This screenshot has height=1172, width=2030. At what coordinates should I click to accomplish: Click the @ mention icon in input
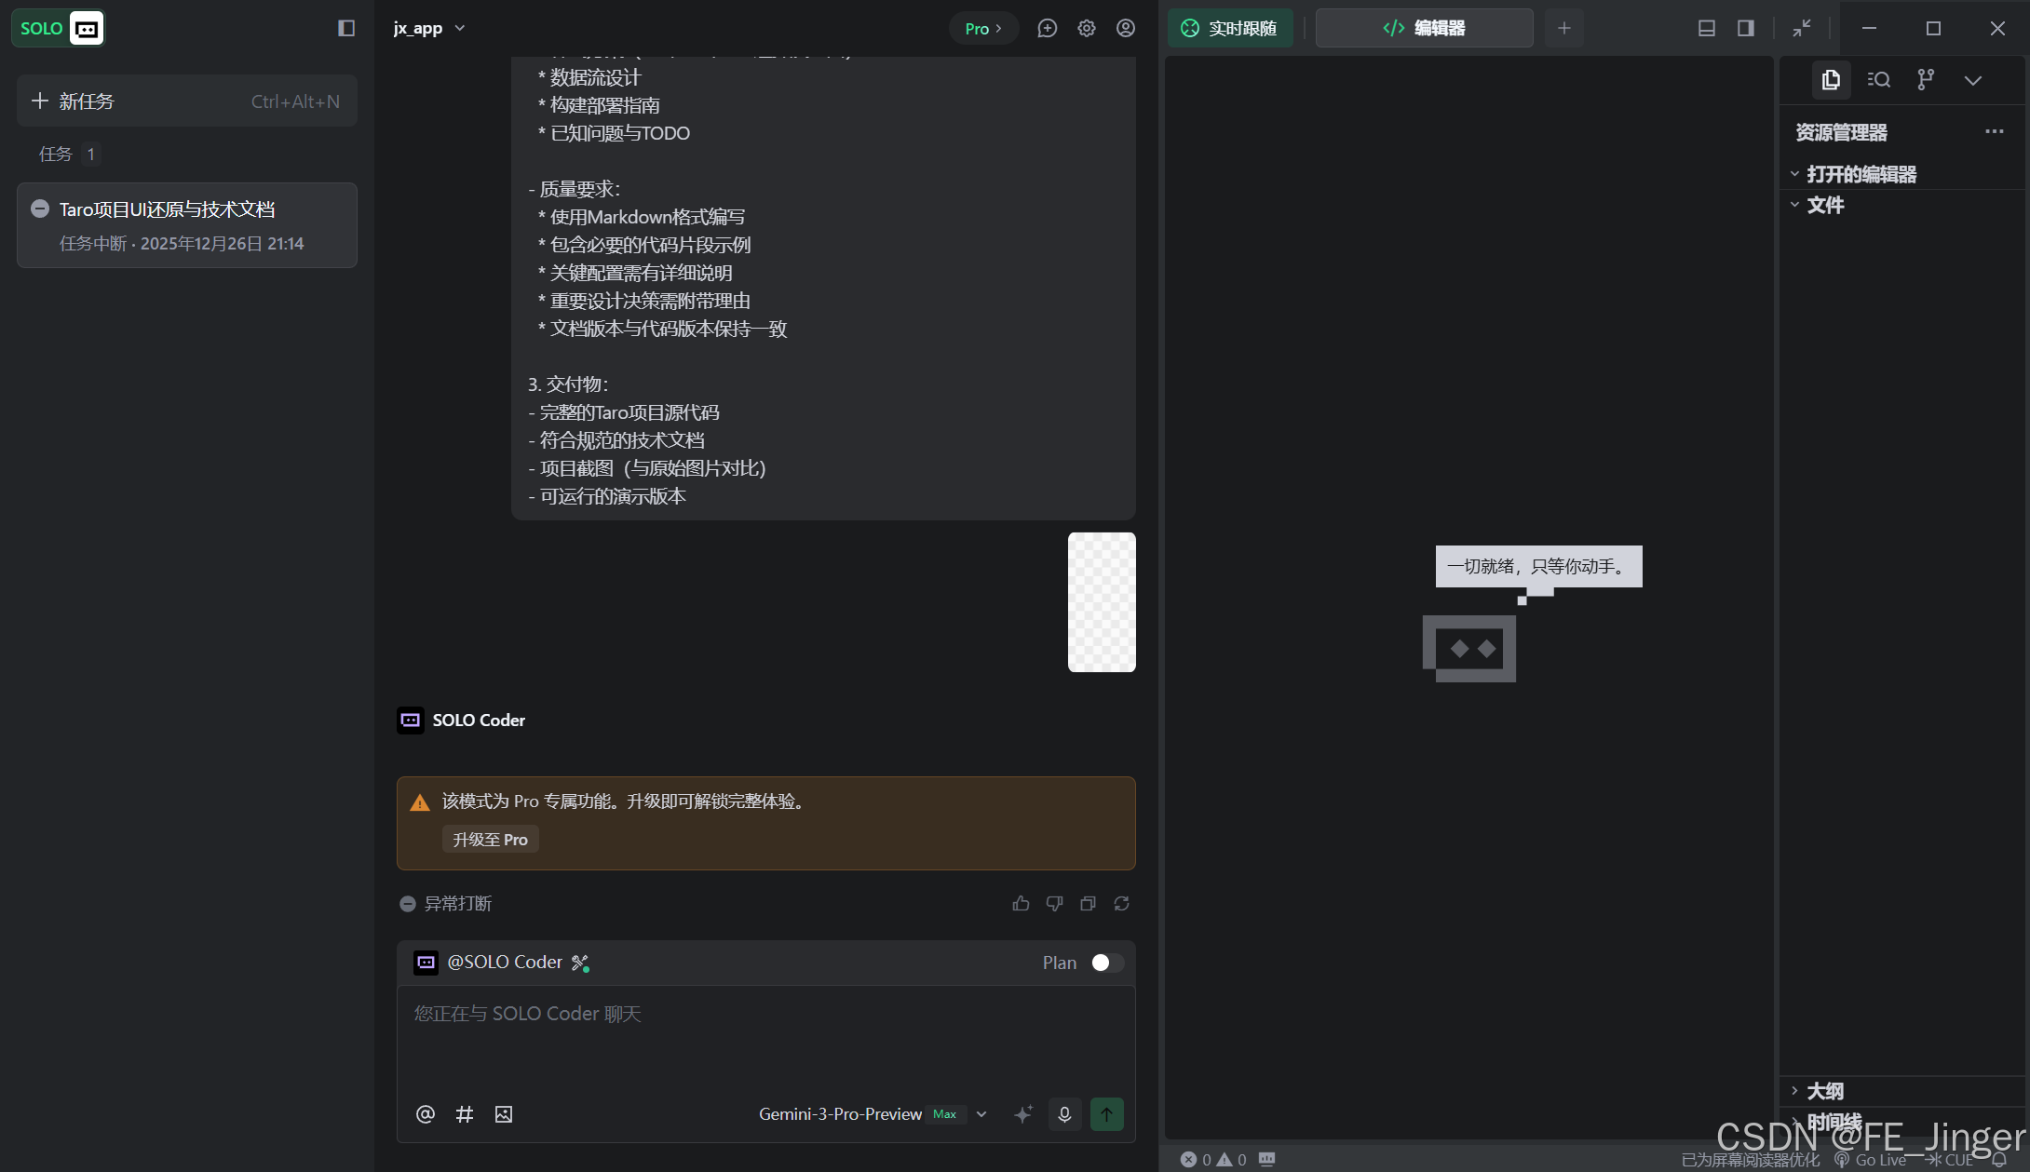(426, 1114)
